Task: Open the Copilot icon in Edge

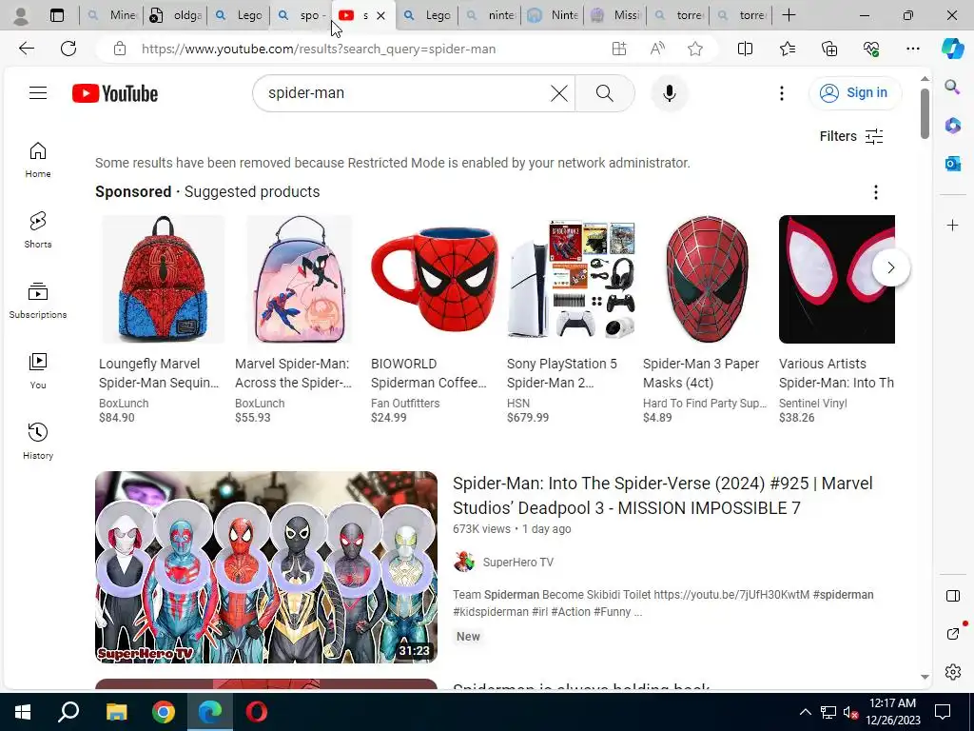Action: 952,49
